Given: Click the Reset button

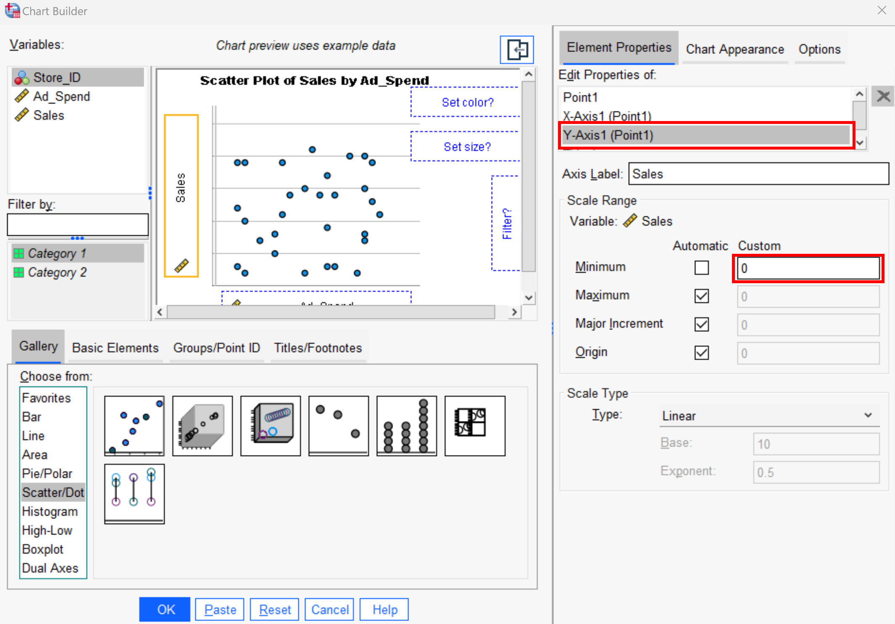Looking at the screenshot, I should point(274,609).
